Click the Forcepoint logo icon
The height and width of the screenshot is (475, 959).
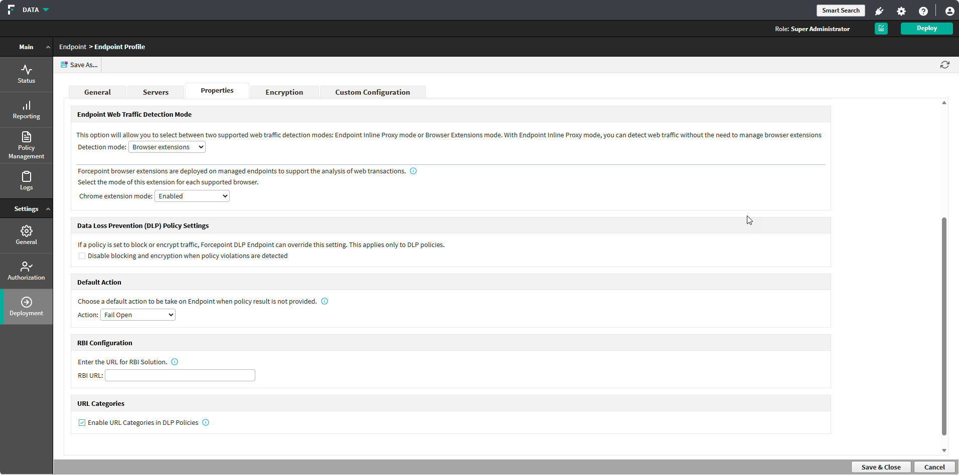click(11, 10)
